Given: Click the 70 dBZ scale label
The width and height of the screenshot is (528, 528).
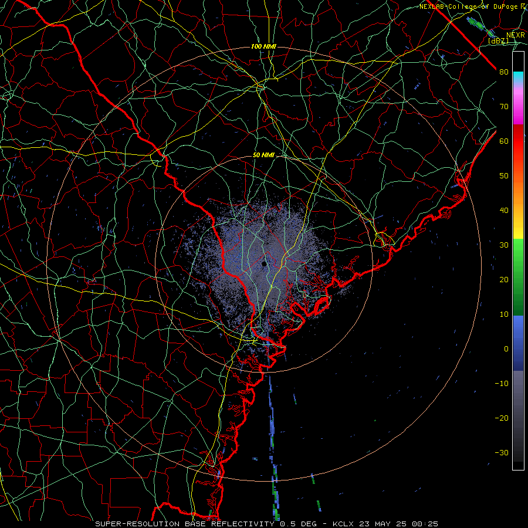Looking at the screenshot, I should (x=504, y=107).
